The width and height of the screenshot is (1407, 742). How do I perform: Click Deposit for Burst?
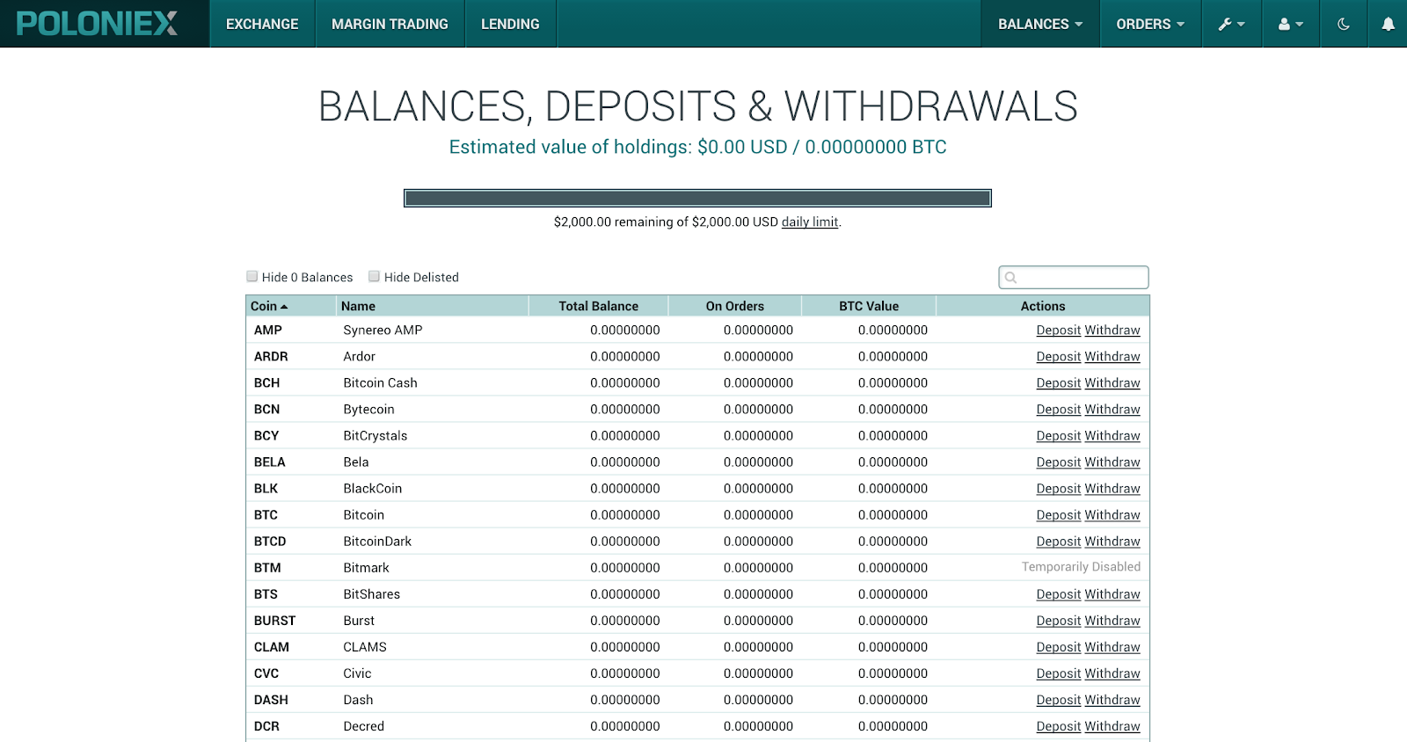1058,620
